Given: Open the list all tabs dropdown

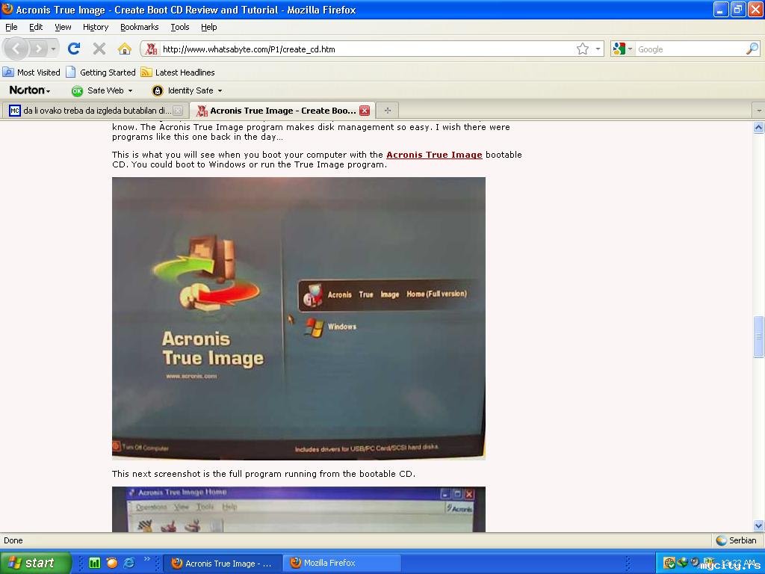Looking at the screenshot, I should [759, 111].
